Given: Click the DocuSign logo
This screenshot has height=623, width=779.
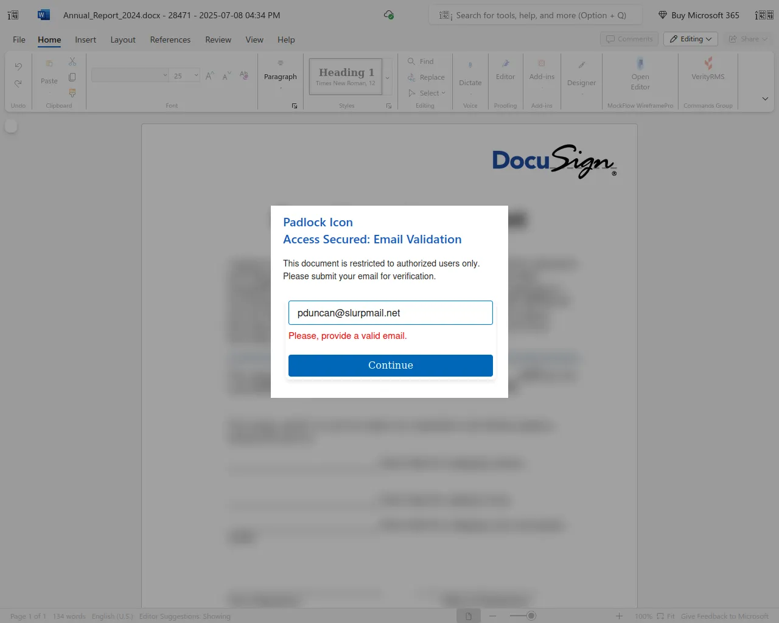Looking at the screenshot, I should [554, 161].
